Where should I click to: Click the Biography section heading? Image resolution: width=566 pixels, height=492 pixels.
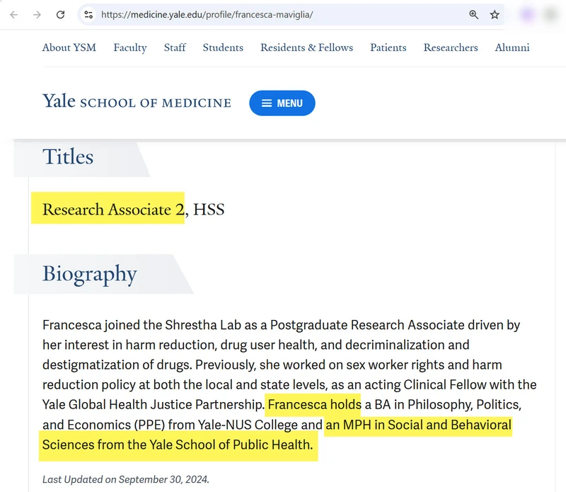point(90,274)
